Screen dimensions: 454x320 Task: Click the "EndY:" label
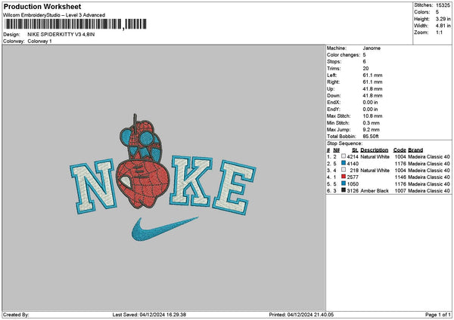pos(334,109)
